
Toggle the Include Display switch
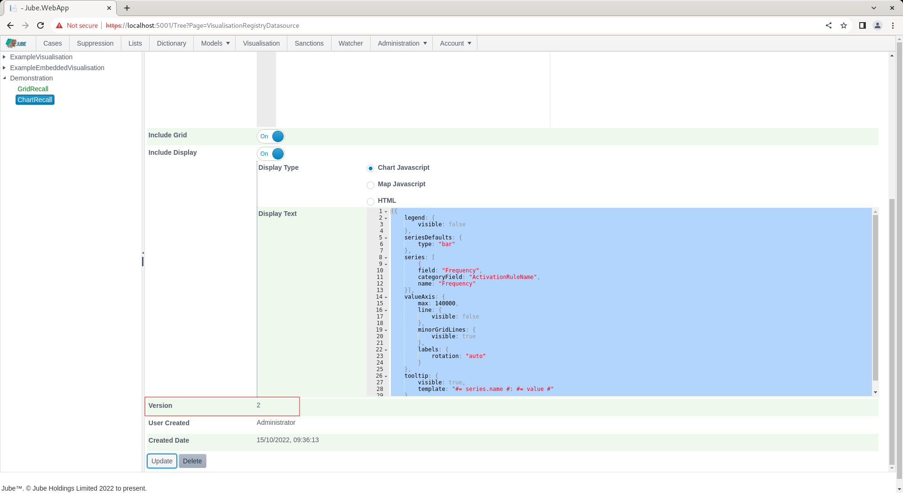coord(271,154)
